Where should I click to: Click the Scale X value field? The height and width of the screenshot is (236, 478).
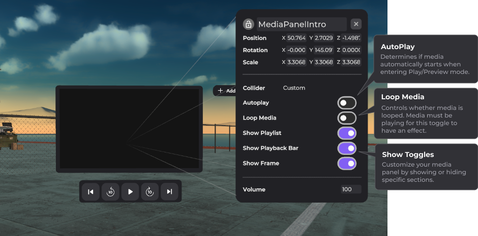pos(296,62)
